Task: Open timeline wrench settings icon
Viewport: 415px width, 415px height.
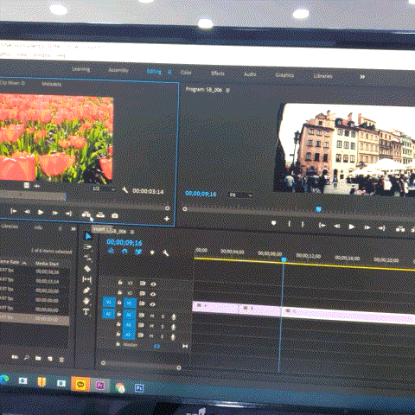Action: tap(165, 253)
